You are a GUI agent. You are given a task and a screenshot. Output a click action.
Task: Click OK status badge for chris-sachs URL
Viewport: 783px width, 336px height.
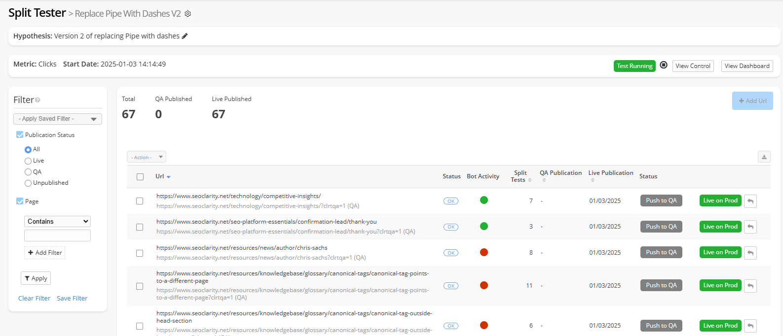[450, 253]
